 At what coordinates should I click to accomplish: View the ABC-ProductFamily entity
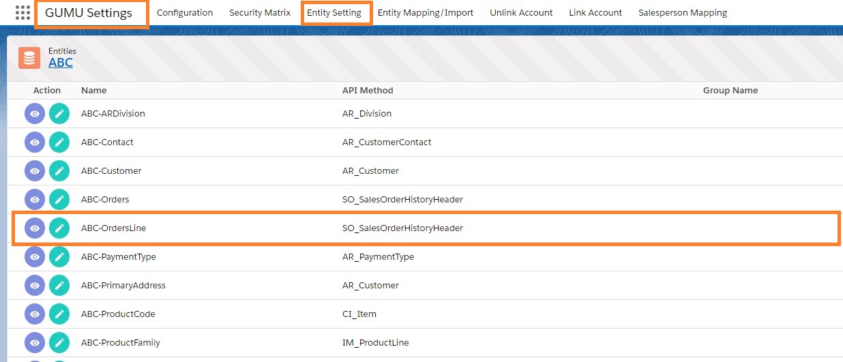click(x=35, y=343)
